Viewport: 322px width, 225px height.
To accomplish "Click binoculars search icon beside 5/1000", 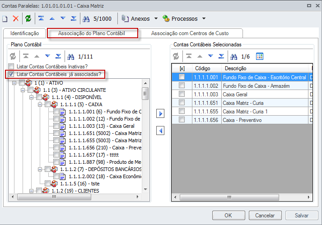I will pyautogui.click(x=86, y=19).
